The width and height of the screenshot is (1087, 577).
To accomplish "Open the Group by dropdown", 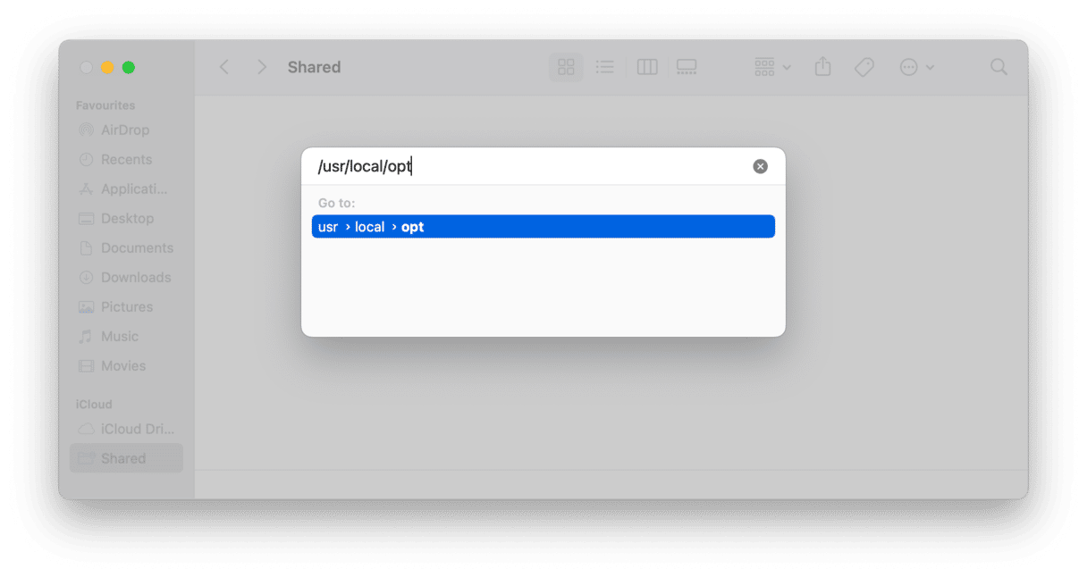I will point(772,67).
